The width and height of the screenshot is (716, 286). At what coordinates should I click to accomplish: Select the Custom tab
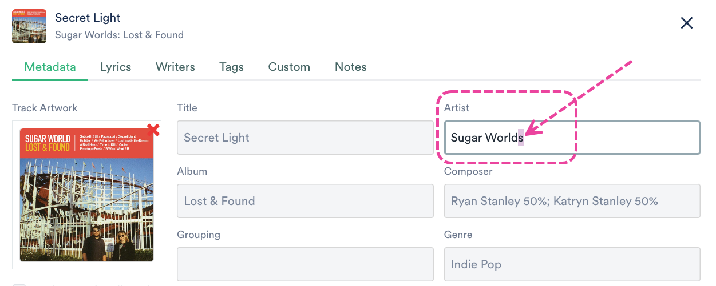(x=289, y=67)
